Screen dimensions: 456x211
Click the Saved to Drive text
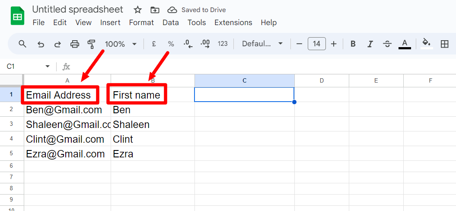(x=204, y=10)
